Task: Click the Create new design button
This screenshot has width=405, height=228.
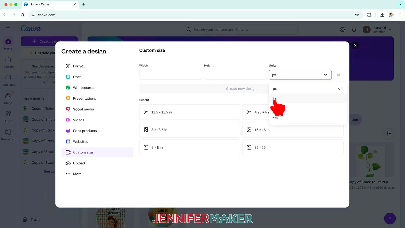Action: click(241, 89)
